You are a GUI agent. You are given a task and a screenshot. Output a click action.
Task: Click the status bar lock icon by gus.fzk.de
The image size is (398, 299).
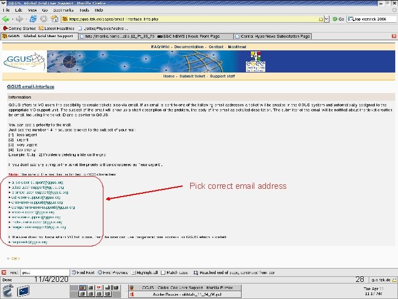tap(394, 280)
